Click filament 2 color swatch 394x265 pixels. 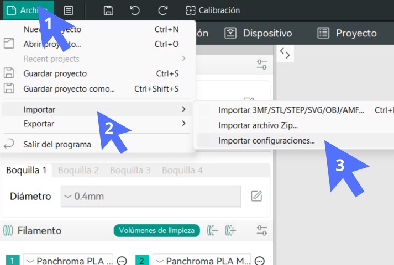142,260
